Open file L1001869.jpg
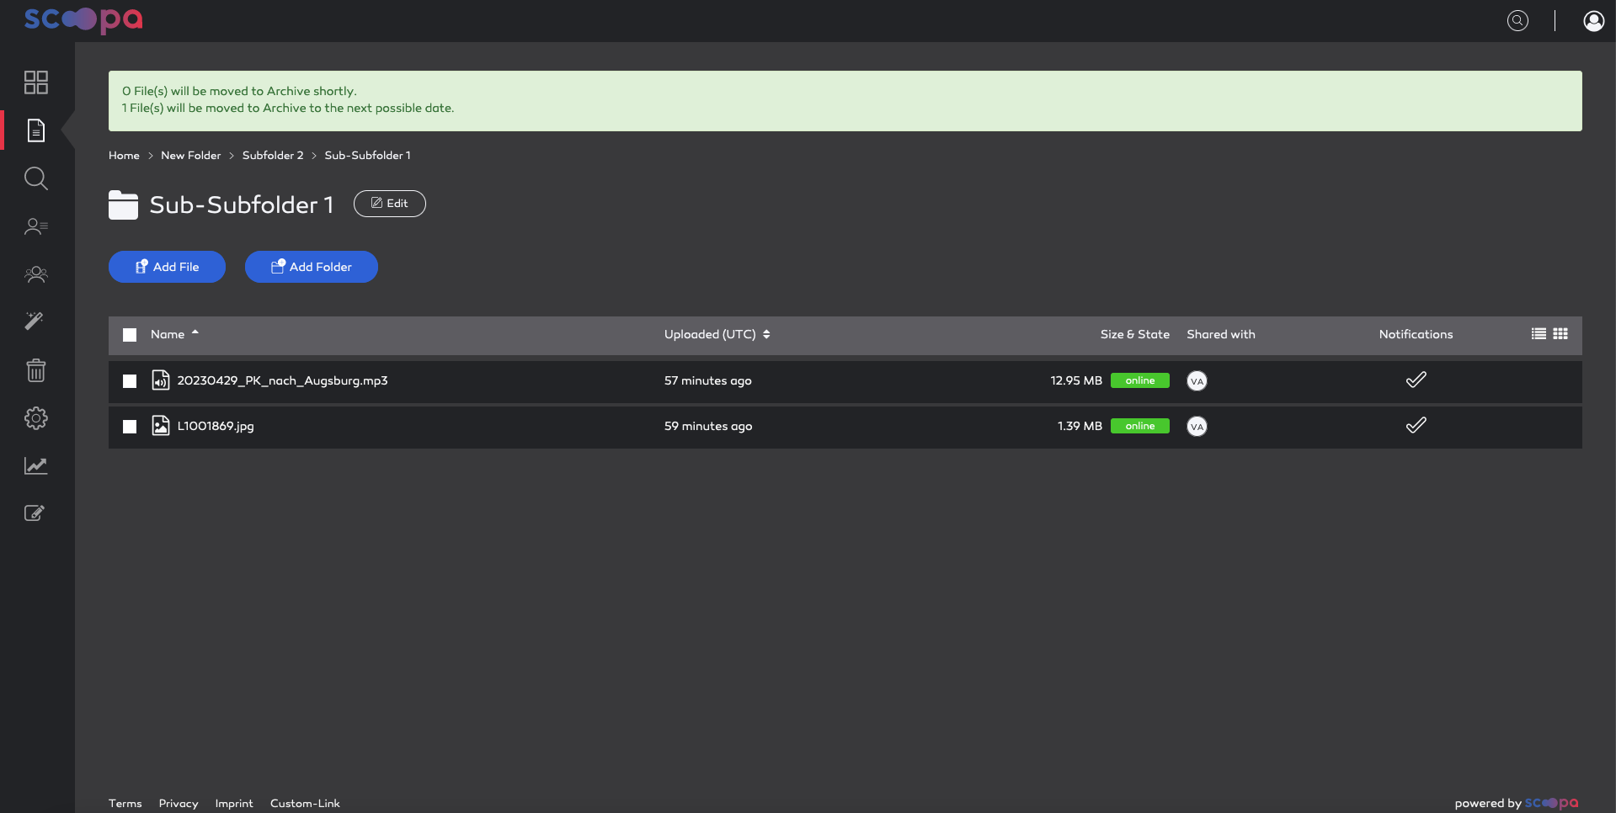Image resolution: width=1616 pixels, height=813 pixels. 216,426
